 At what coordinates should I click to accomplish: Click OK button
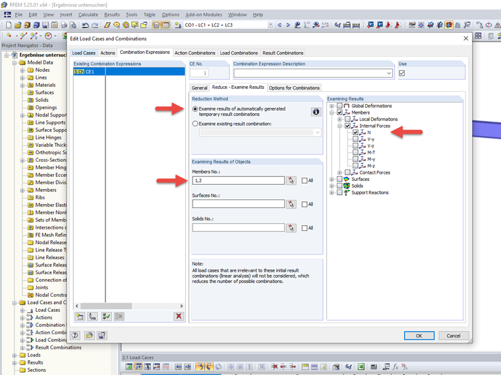pyautogui.click(x=419, y=336)
